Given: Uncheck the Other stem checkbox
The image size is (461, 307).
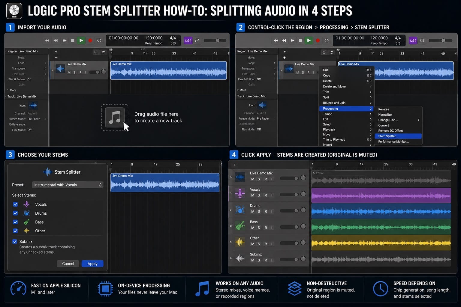Looking at the screenshot, I should click(15, 231).
